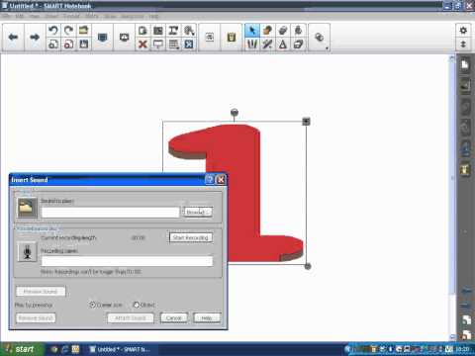
Task: Select the Object radio button
Action: click(136, 305)
